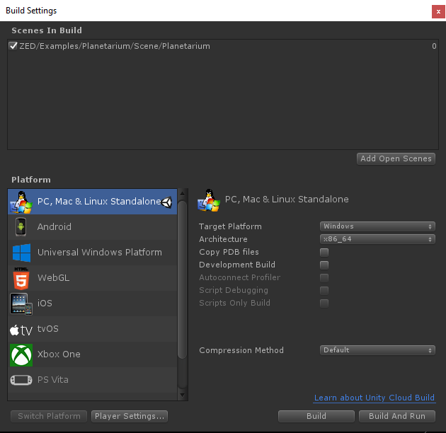Select the PC, Mac & Linux Standalone platform

[x=93, y=202]
